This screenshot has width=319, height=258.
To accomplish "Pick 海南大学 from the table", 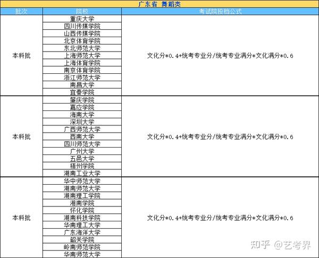I will pos(82,114).
